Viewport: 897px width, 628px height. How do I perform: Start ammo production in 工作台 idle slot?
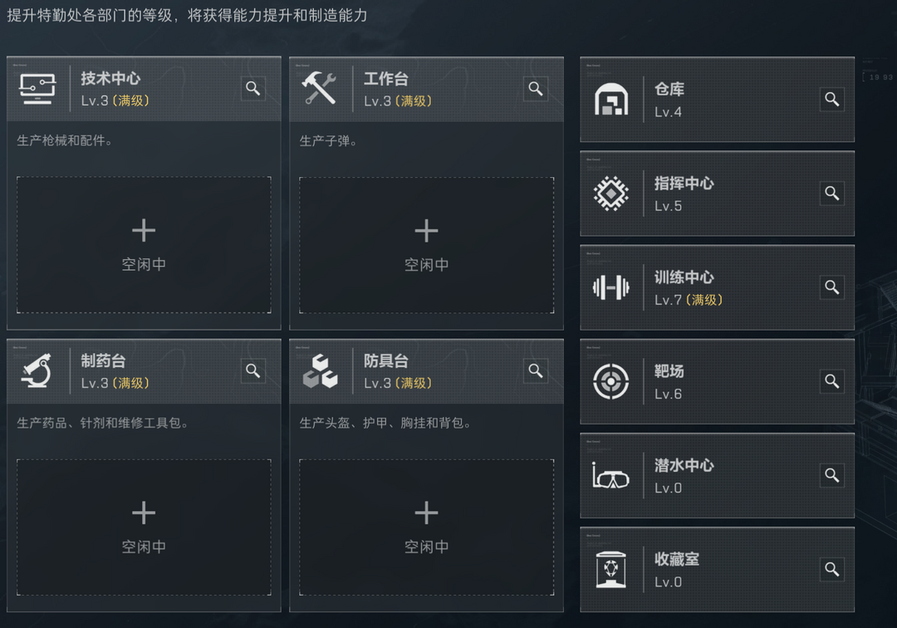[426, 245]
